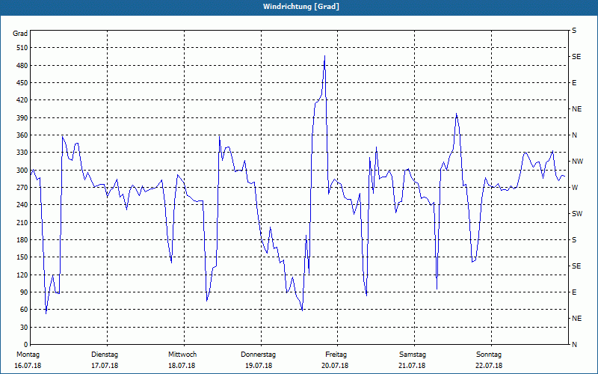Select the date 22.07.18
The image size is (598, 374).
click(x=489, y=366)
